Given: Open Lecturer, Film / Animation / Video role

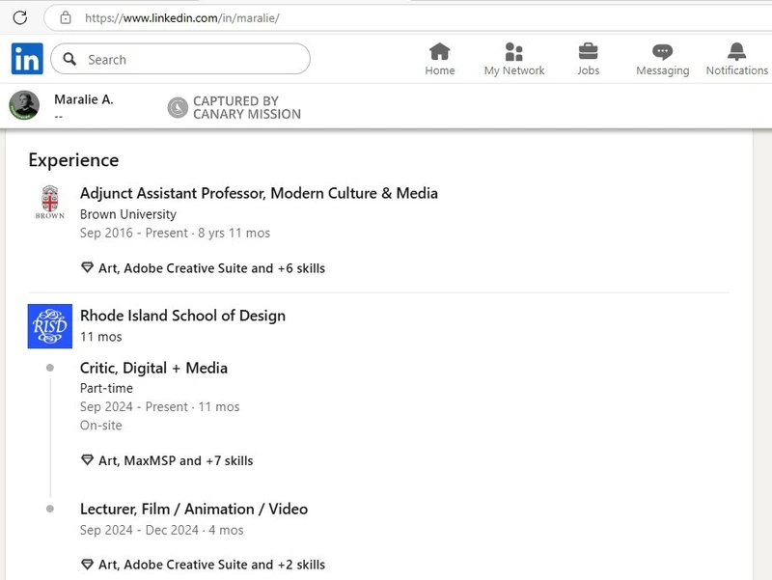Looking at the screenshot, I should point(194,509).
